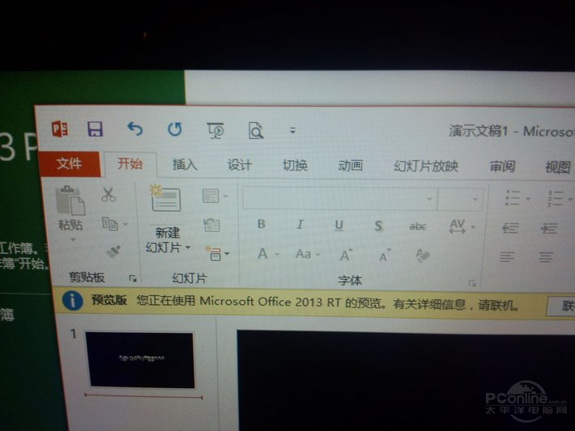This screenshot has height=431, width=575.
Task: Open 字体 font dialog launcher
Action: click(x=473, y=283)
